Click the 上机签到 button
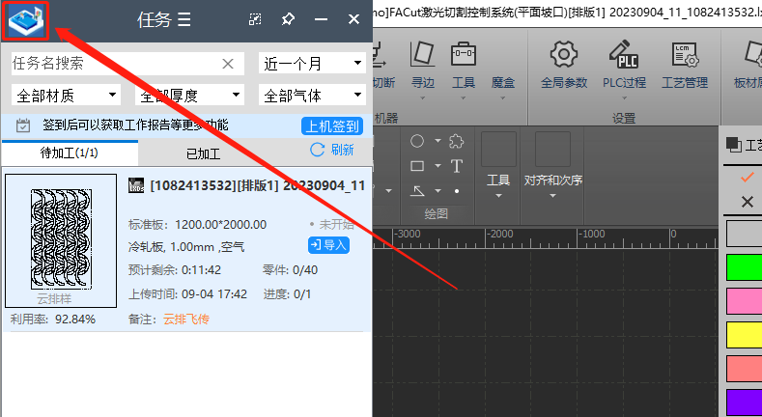Screen dimensions: 762x417 332,126
